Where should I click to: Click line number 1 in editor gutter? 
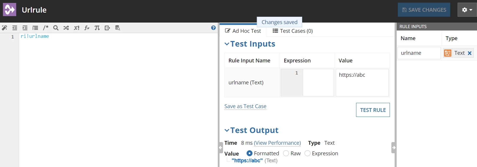pos(13,37)
